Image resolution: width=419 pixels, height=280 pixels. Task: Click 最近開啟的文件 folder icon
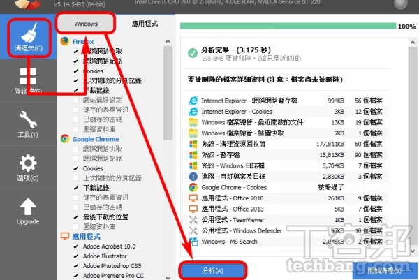coord(193,122)
